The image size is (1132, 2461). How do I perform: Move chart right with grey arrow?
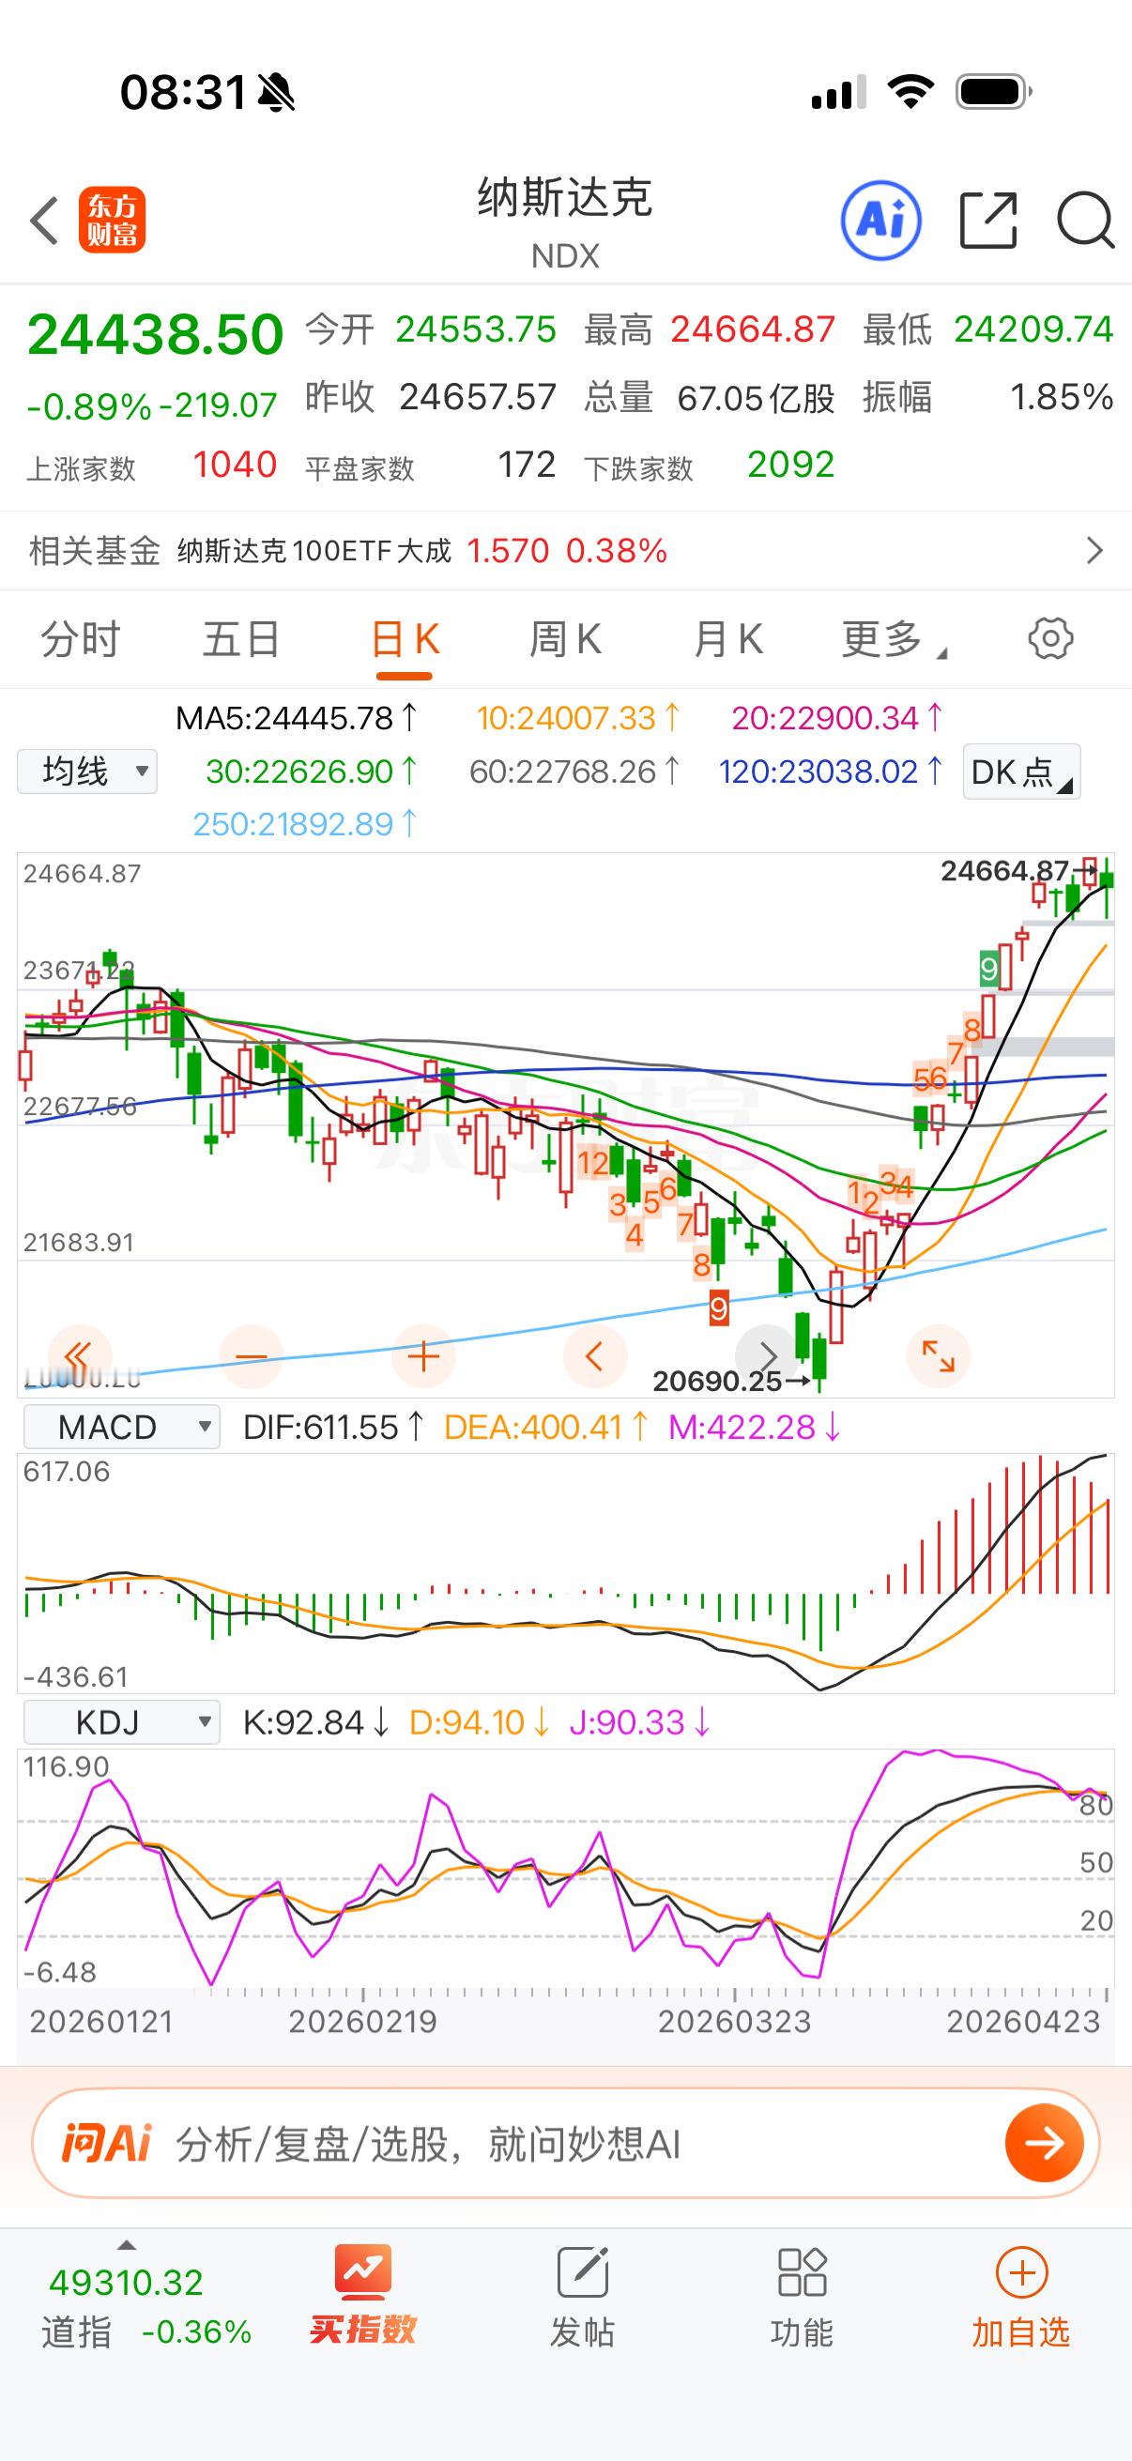766,1355
